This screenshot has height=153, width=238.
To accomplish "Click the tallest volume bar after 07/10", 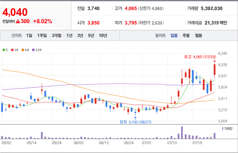I will (x=182, y=133).
